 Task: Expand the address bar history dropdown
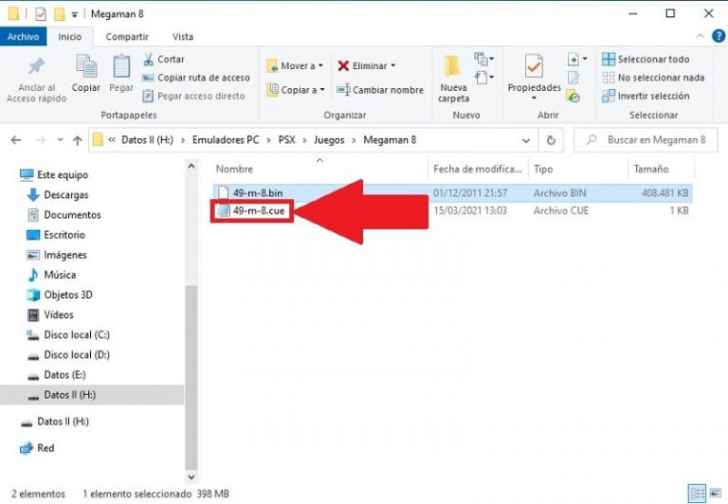pyautogui.click(x=526, y=140)
